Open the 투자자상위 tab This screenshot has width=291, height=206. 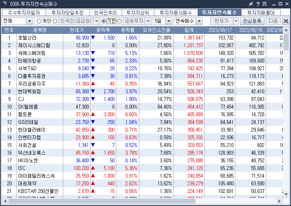click(x=138, y=13)
